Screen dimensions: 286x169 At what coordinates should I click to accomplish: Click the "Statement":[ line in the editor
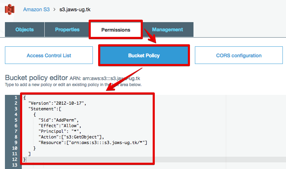point(45,109)
